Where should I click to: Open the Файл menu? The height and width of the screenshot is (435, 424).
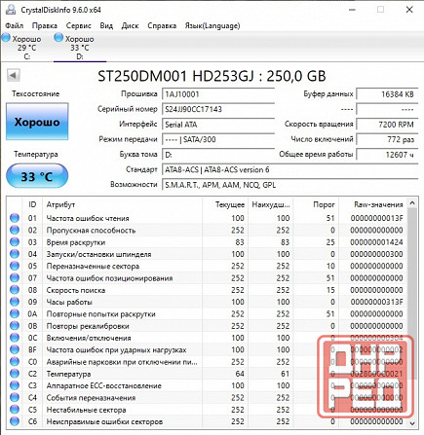tap(15, 25)
